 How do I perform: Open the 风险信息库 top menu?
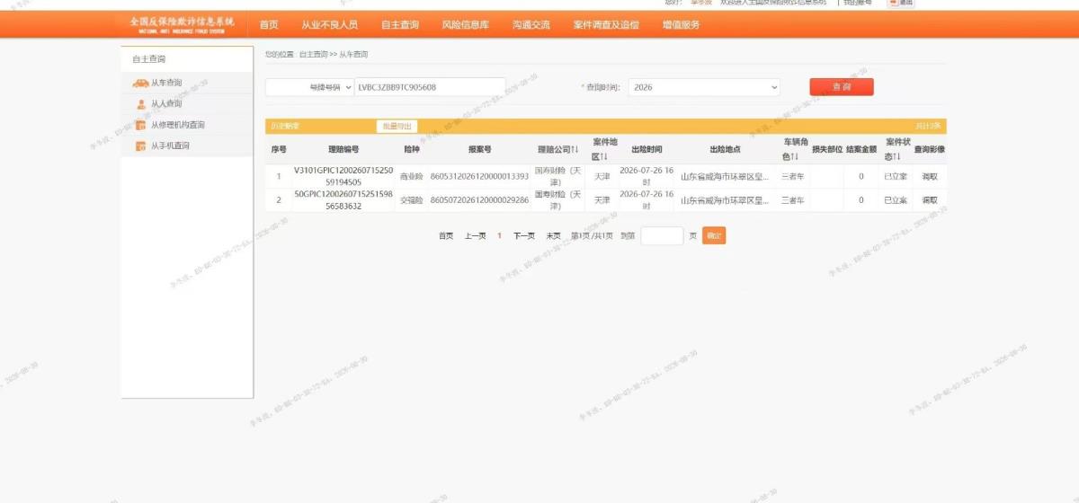click(465, 25)
